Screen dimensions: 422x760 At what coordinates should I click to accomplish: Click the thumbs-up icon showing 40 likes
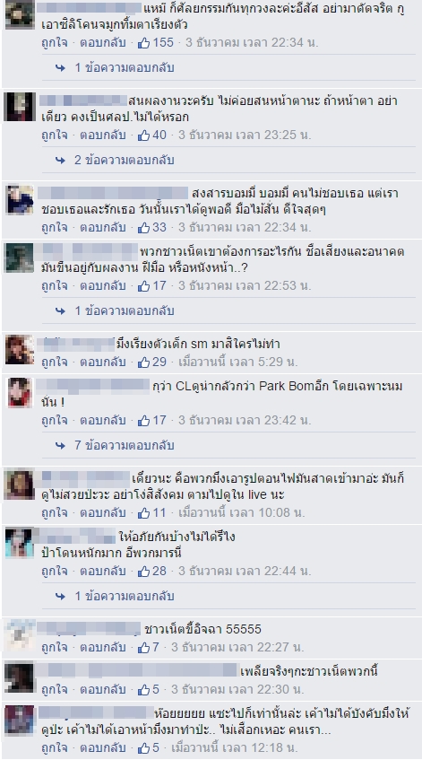143,135
